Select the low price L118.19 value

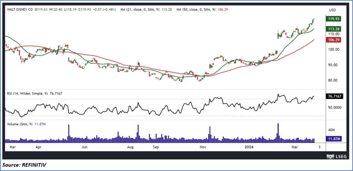(70, 10)
